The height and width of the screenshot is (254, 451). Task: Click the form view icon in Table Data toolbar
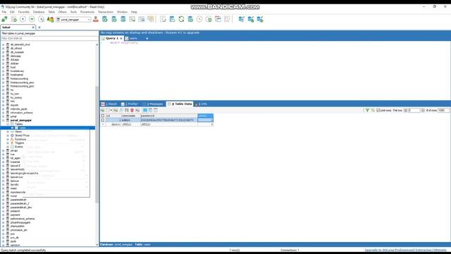tap(150, 110)
